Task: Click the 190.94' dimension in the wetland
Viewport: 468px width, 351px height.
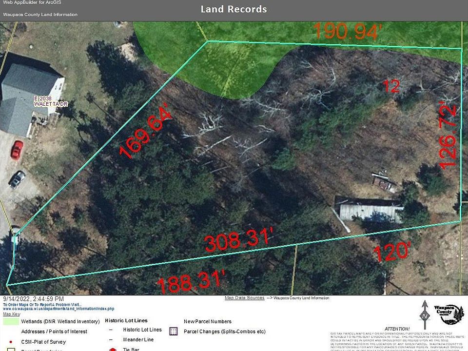Action: click(x=347, y=32)
